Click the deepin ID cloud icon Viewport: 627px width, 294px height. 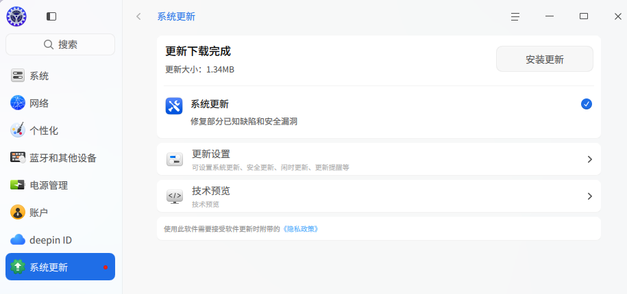[18, 240]
